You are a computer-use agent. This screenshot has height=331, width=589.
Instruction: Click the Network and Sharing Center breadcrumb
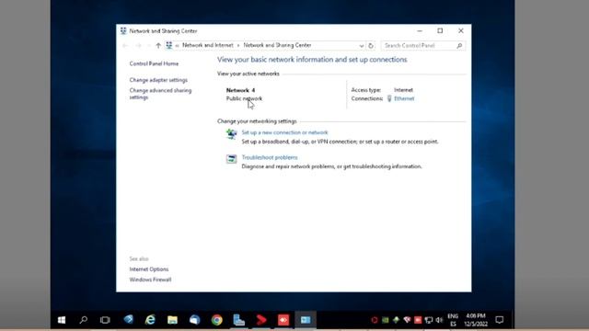[277, 45]
